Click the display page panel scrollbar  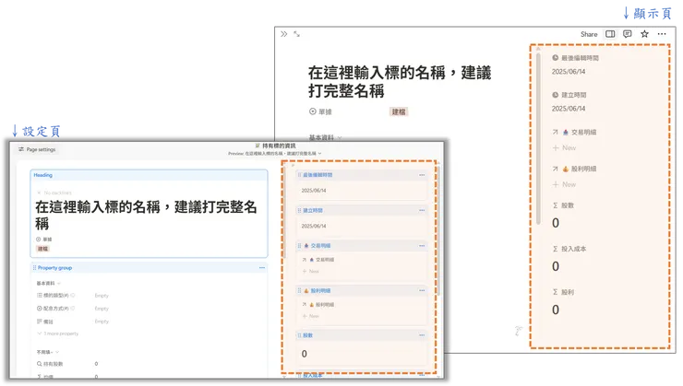pyautogui.click(x=538, y=138)
